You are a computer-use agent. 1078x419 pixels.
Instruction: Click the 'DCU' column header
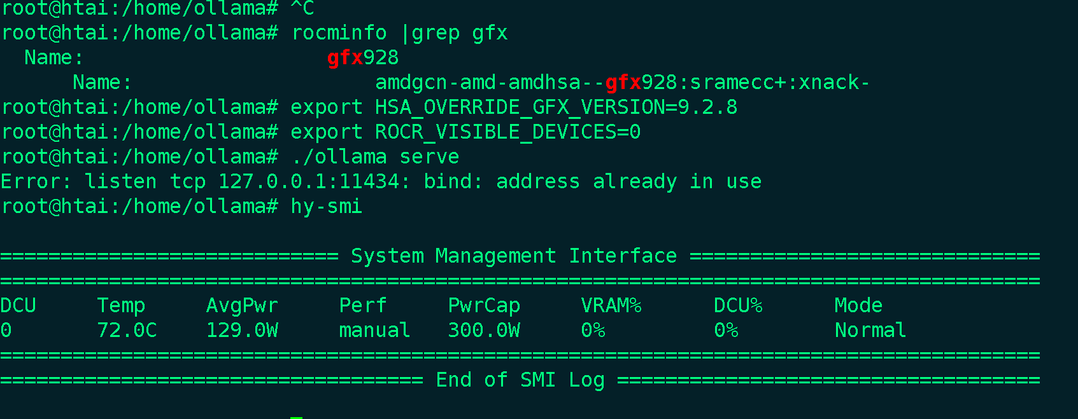(x=18, y=306)
